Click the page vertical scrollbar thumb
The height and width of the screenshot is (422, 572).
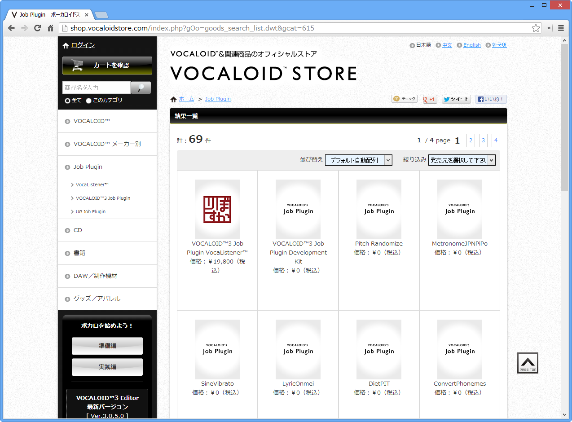[564, 118]
